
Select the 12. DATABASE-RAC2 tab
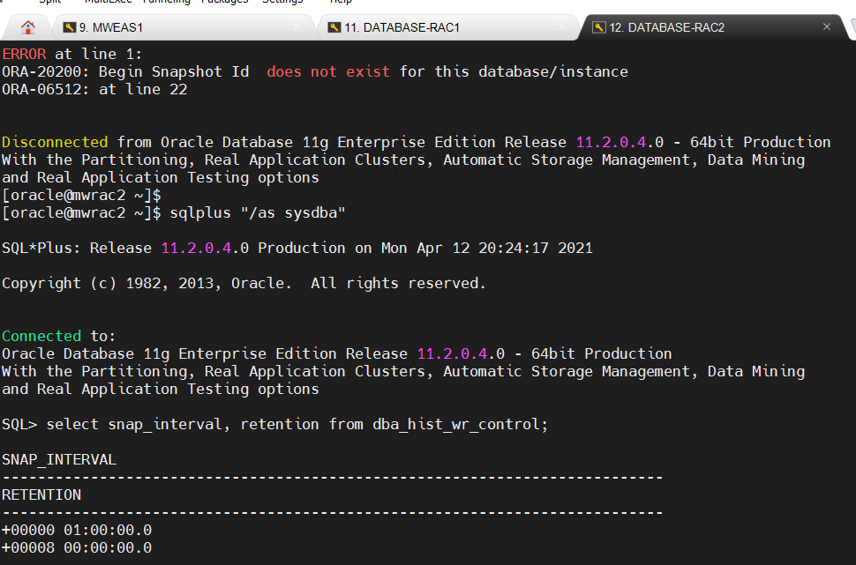(713, 27)
